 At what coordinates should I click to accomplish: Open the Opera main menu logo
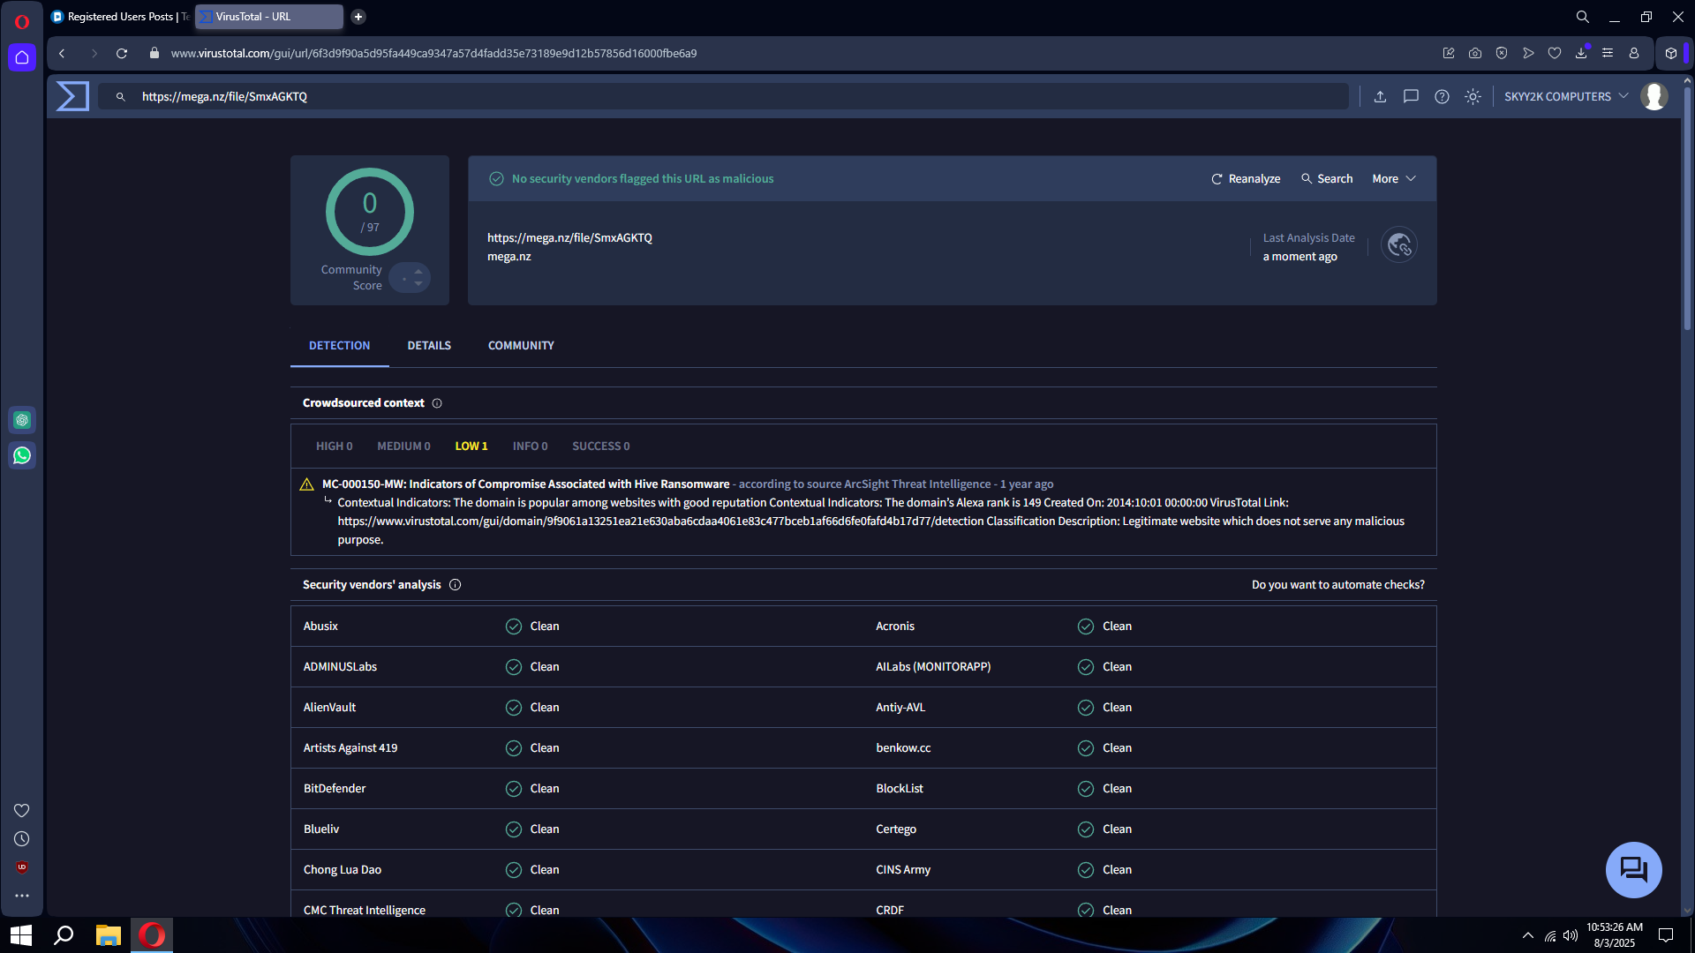[22, 22]
